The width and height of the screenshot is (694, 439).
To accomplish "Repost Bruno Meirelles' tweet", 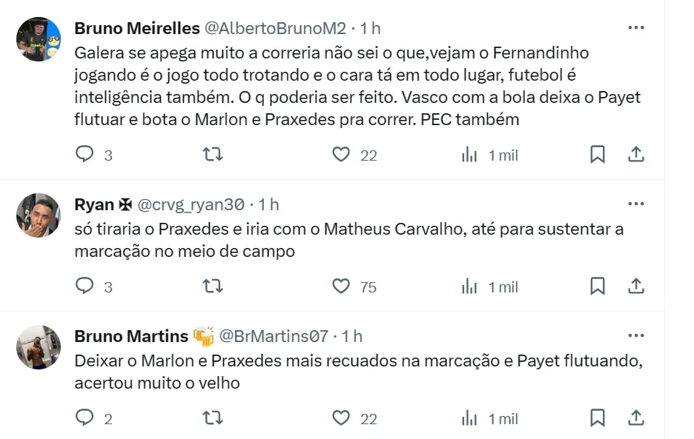I will pos(213,154).
